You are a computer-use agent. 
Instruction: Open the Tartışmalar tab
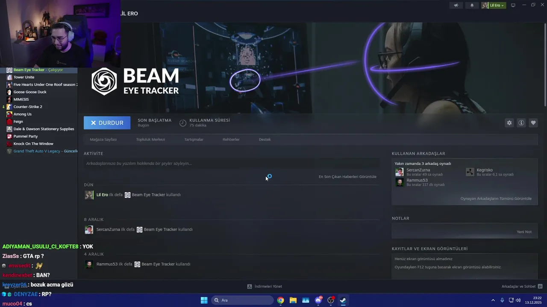[194, 139]
